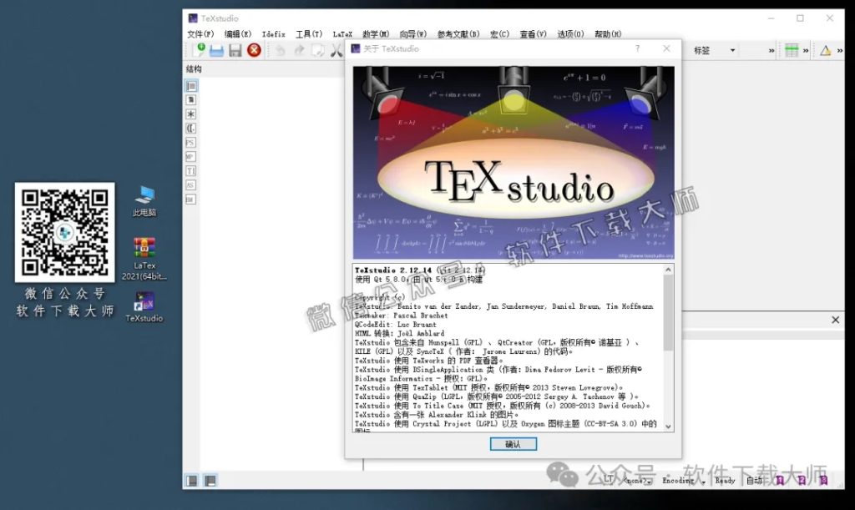Toggle bookmark 1 in the status bar
The image size is (855, 510).
(x=778, y=481)
